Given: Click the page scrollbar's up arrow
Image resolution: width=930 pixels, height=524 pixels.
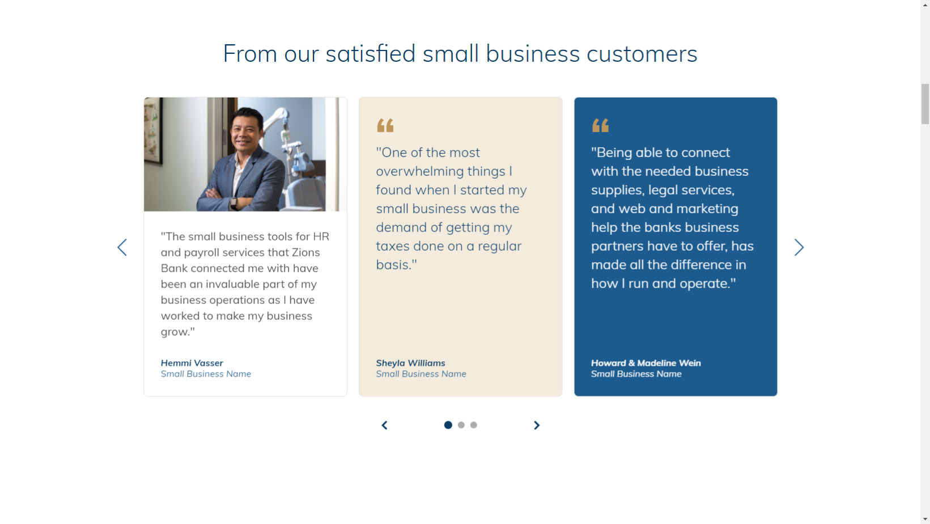Looking at the screenshot, I should tap(925, 5).
